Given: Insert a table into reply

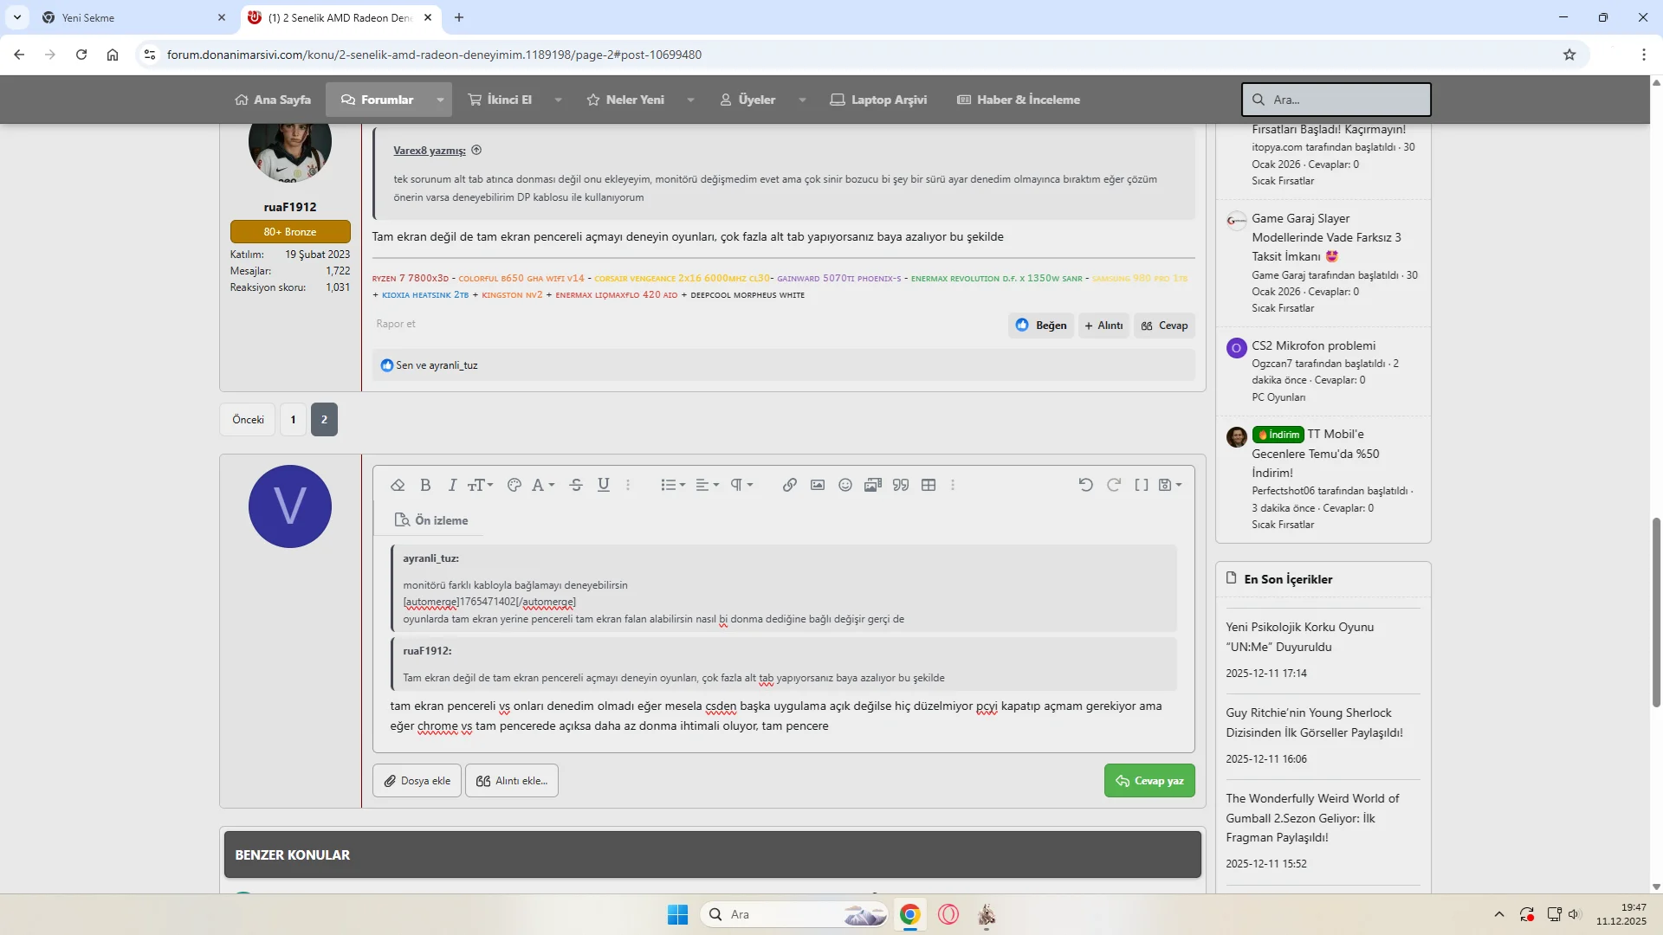Looking at the screenshot, I should [929, 486].
